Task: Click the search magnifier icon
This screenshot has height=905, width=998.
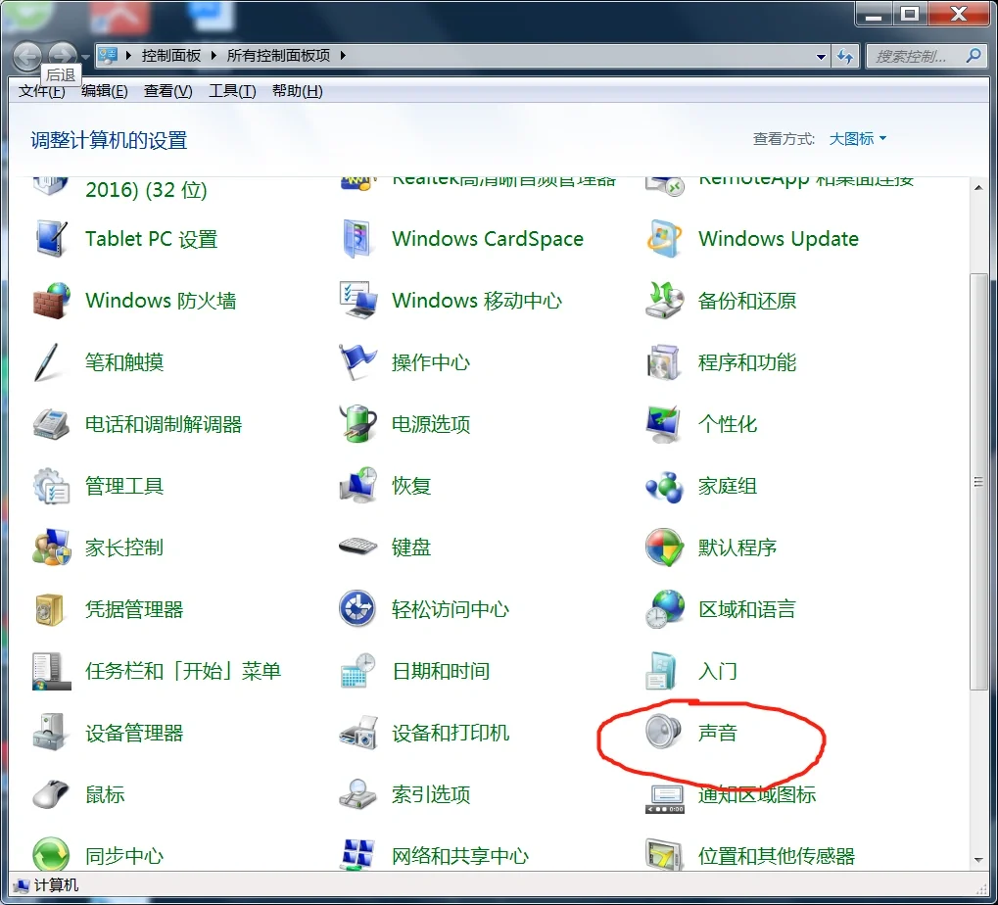Action: 974,56
